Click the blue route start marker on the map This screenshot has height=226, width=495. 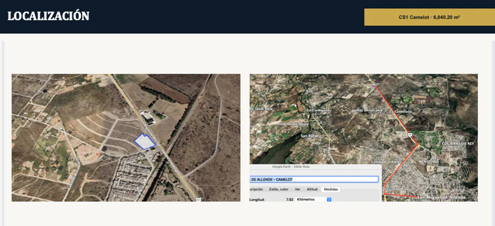click(x=374, y=86)
